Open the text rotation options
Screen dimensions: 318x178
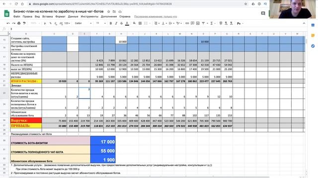click(179, 23)
